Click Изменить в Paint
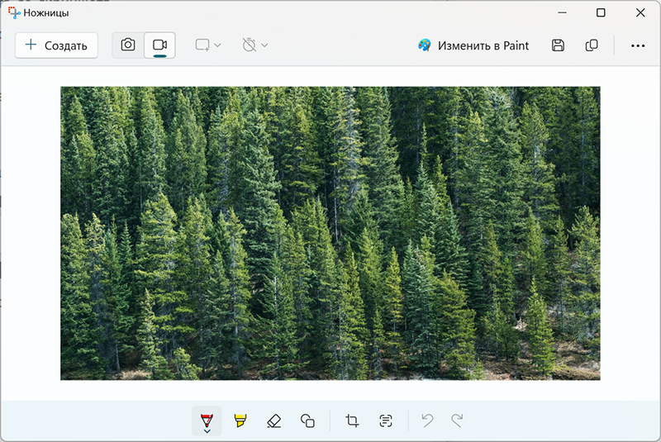The image size is (661, 442). click(473, 45)
